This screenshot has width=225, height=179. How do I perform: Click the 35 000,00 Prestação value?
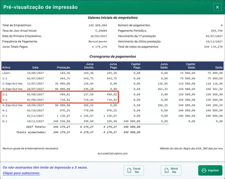pos(62,84)
